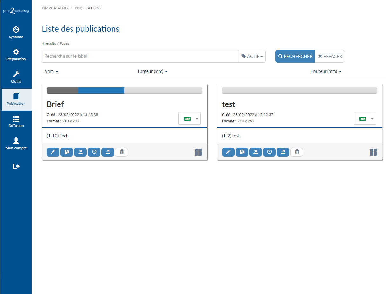Click the 4 results / Pages text
The width and height of the screenshot is (386, 294).
point(55,43)
